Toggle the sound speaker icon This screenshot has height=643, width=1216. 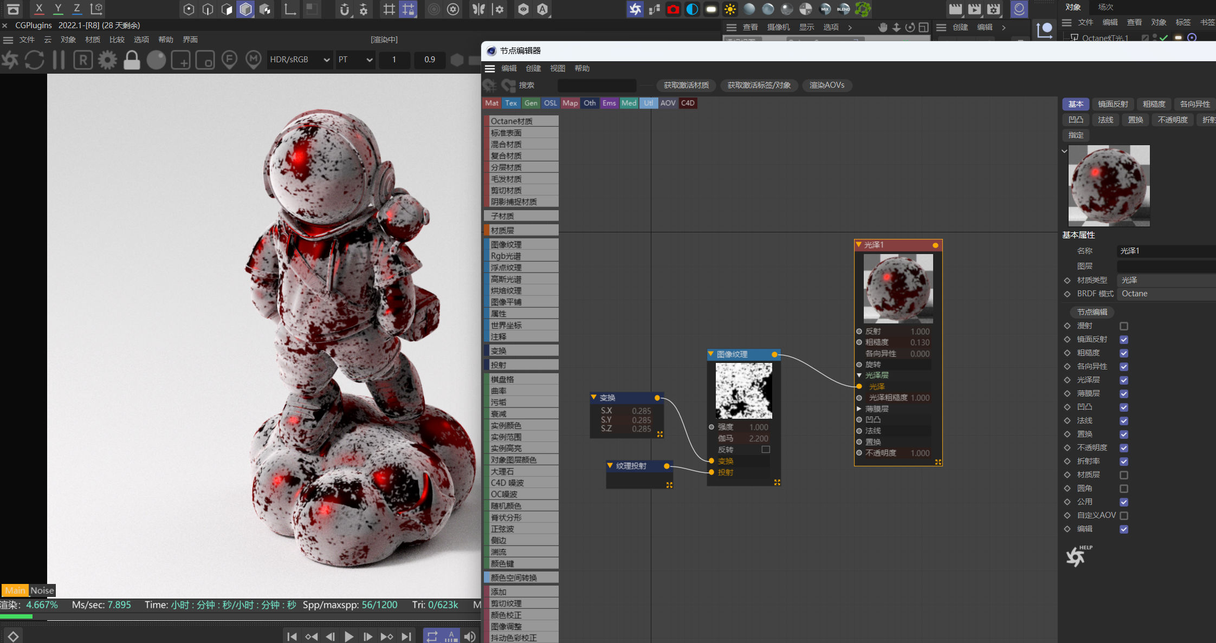click(x=470, y=636)
